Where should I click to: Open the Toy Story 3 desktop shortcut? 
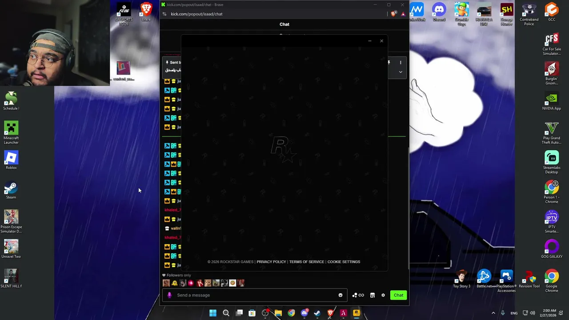[x=461, y=279]
